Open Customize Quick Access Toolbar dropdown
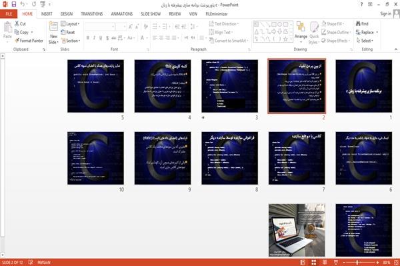This screenshot has width=400, height=266. pyautogui.click(x=49, y=5)
